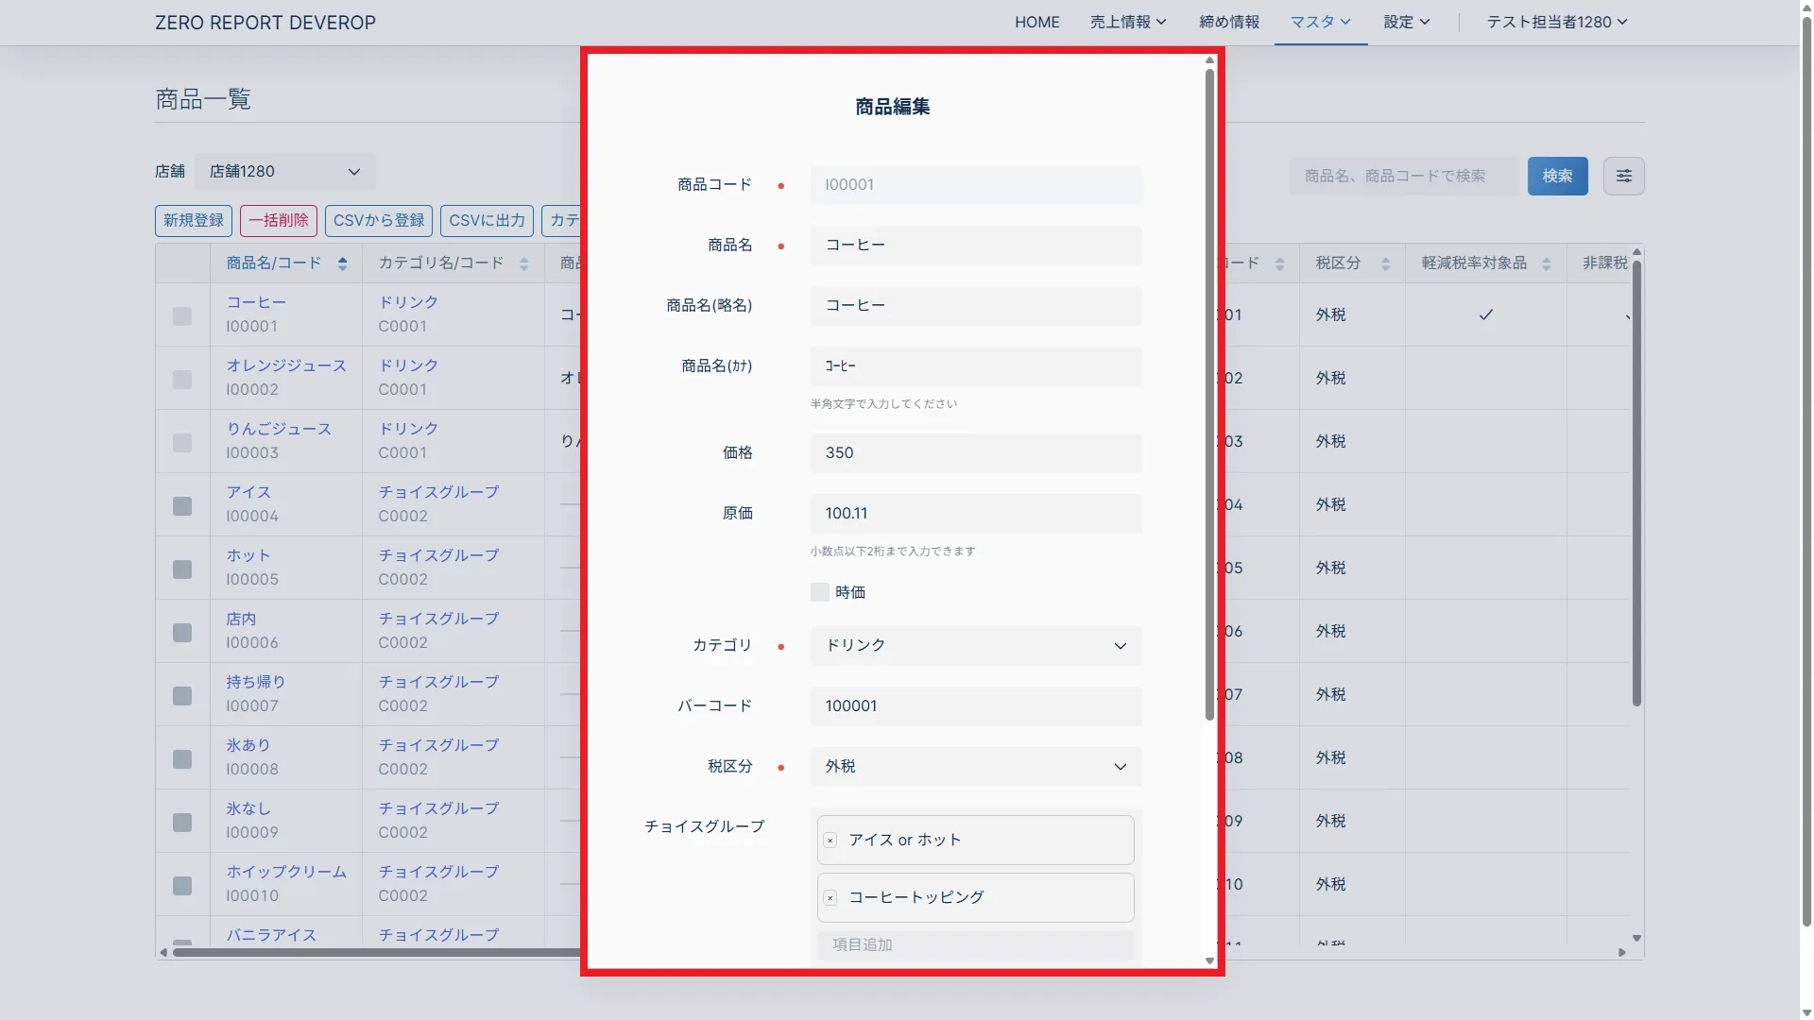Open the filter settings icon beside 検索
Screen dimensions: 1814x1020
pos(1623,176)
